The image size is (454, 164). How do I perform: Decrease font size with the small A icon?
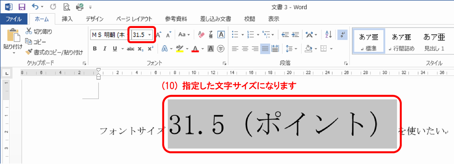click(x=169, y=34)
